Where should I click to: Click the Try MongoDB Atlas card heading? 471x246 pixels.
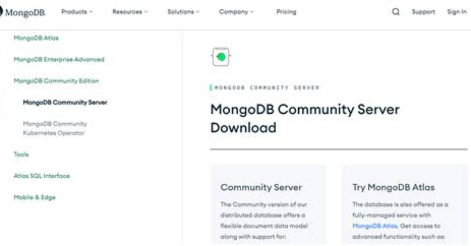(x=393, y=187)
